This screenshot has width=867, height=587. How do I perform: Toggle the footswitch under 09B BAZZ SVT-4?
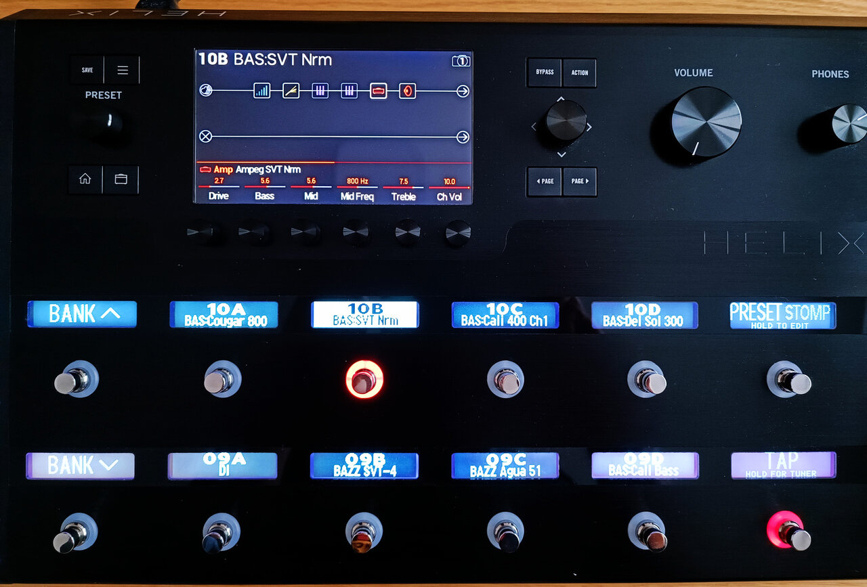pyautogui.click(x=364, y=534)
